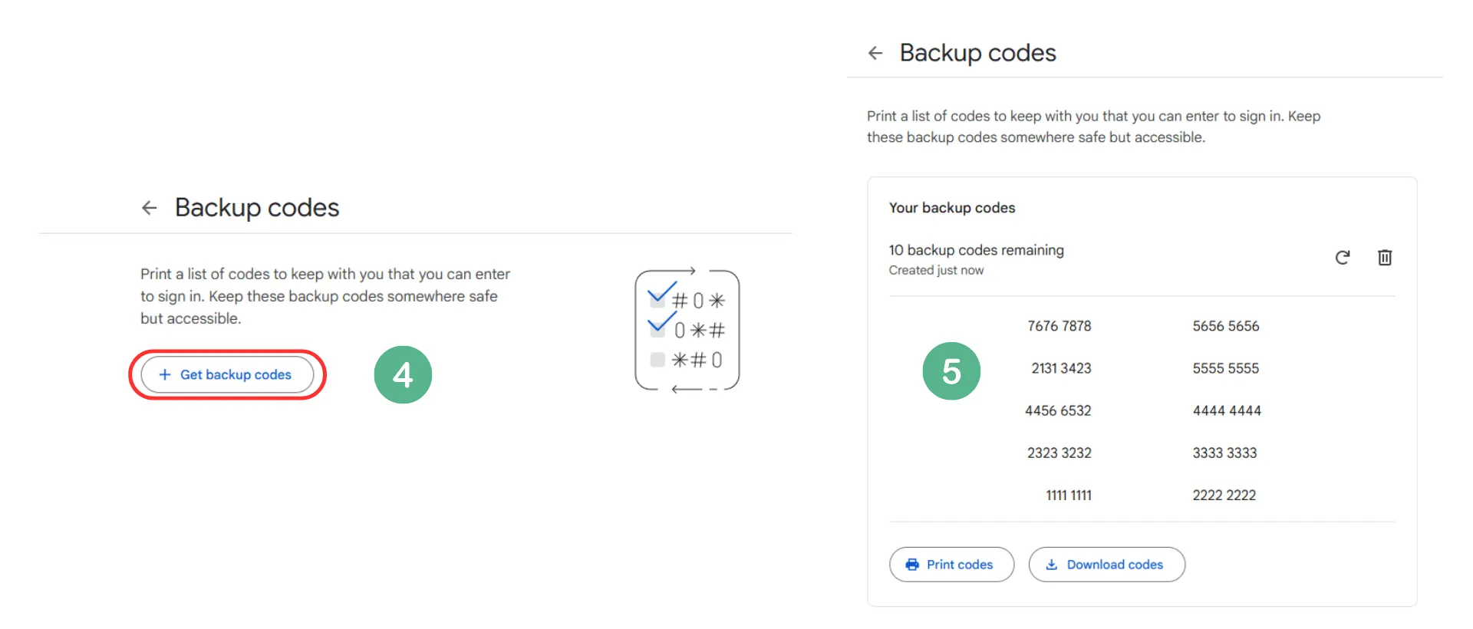The image size is (1473, 629).
Task: Click the back arrow on right Backup codes page
Action: tap(875, 53)
